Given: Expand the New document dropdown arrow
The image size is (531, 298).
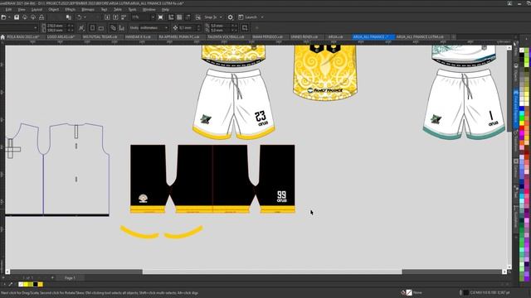Looking at the screenshot, I should 9,17.
